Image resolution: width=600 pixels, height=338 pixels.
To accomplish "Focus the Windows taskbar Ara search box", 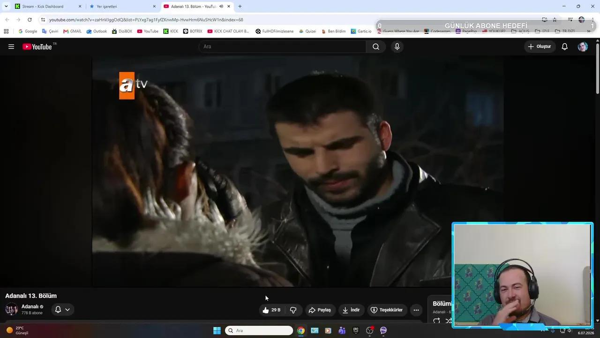I will point(259,330).
